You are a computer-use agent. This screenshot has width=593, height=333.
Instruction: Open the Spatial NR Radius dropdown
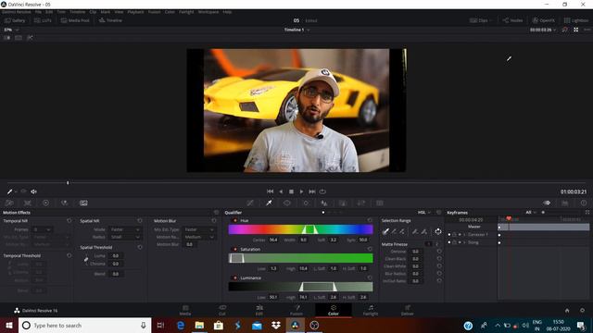[125, 237]
